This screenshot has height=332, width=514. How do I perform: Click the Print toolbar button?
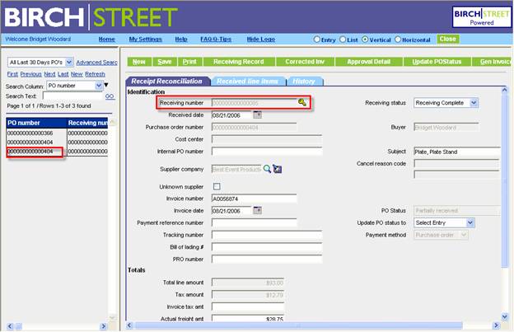pos(189,62)
